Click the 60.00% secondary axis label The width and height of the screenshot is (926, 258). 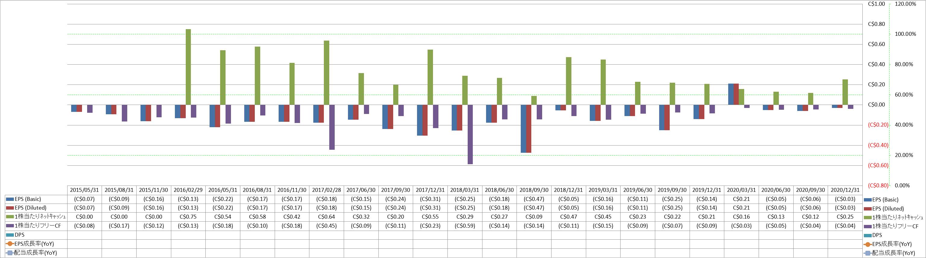904,95
